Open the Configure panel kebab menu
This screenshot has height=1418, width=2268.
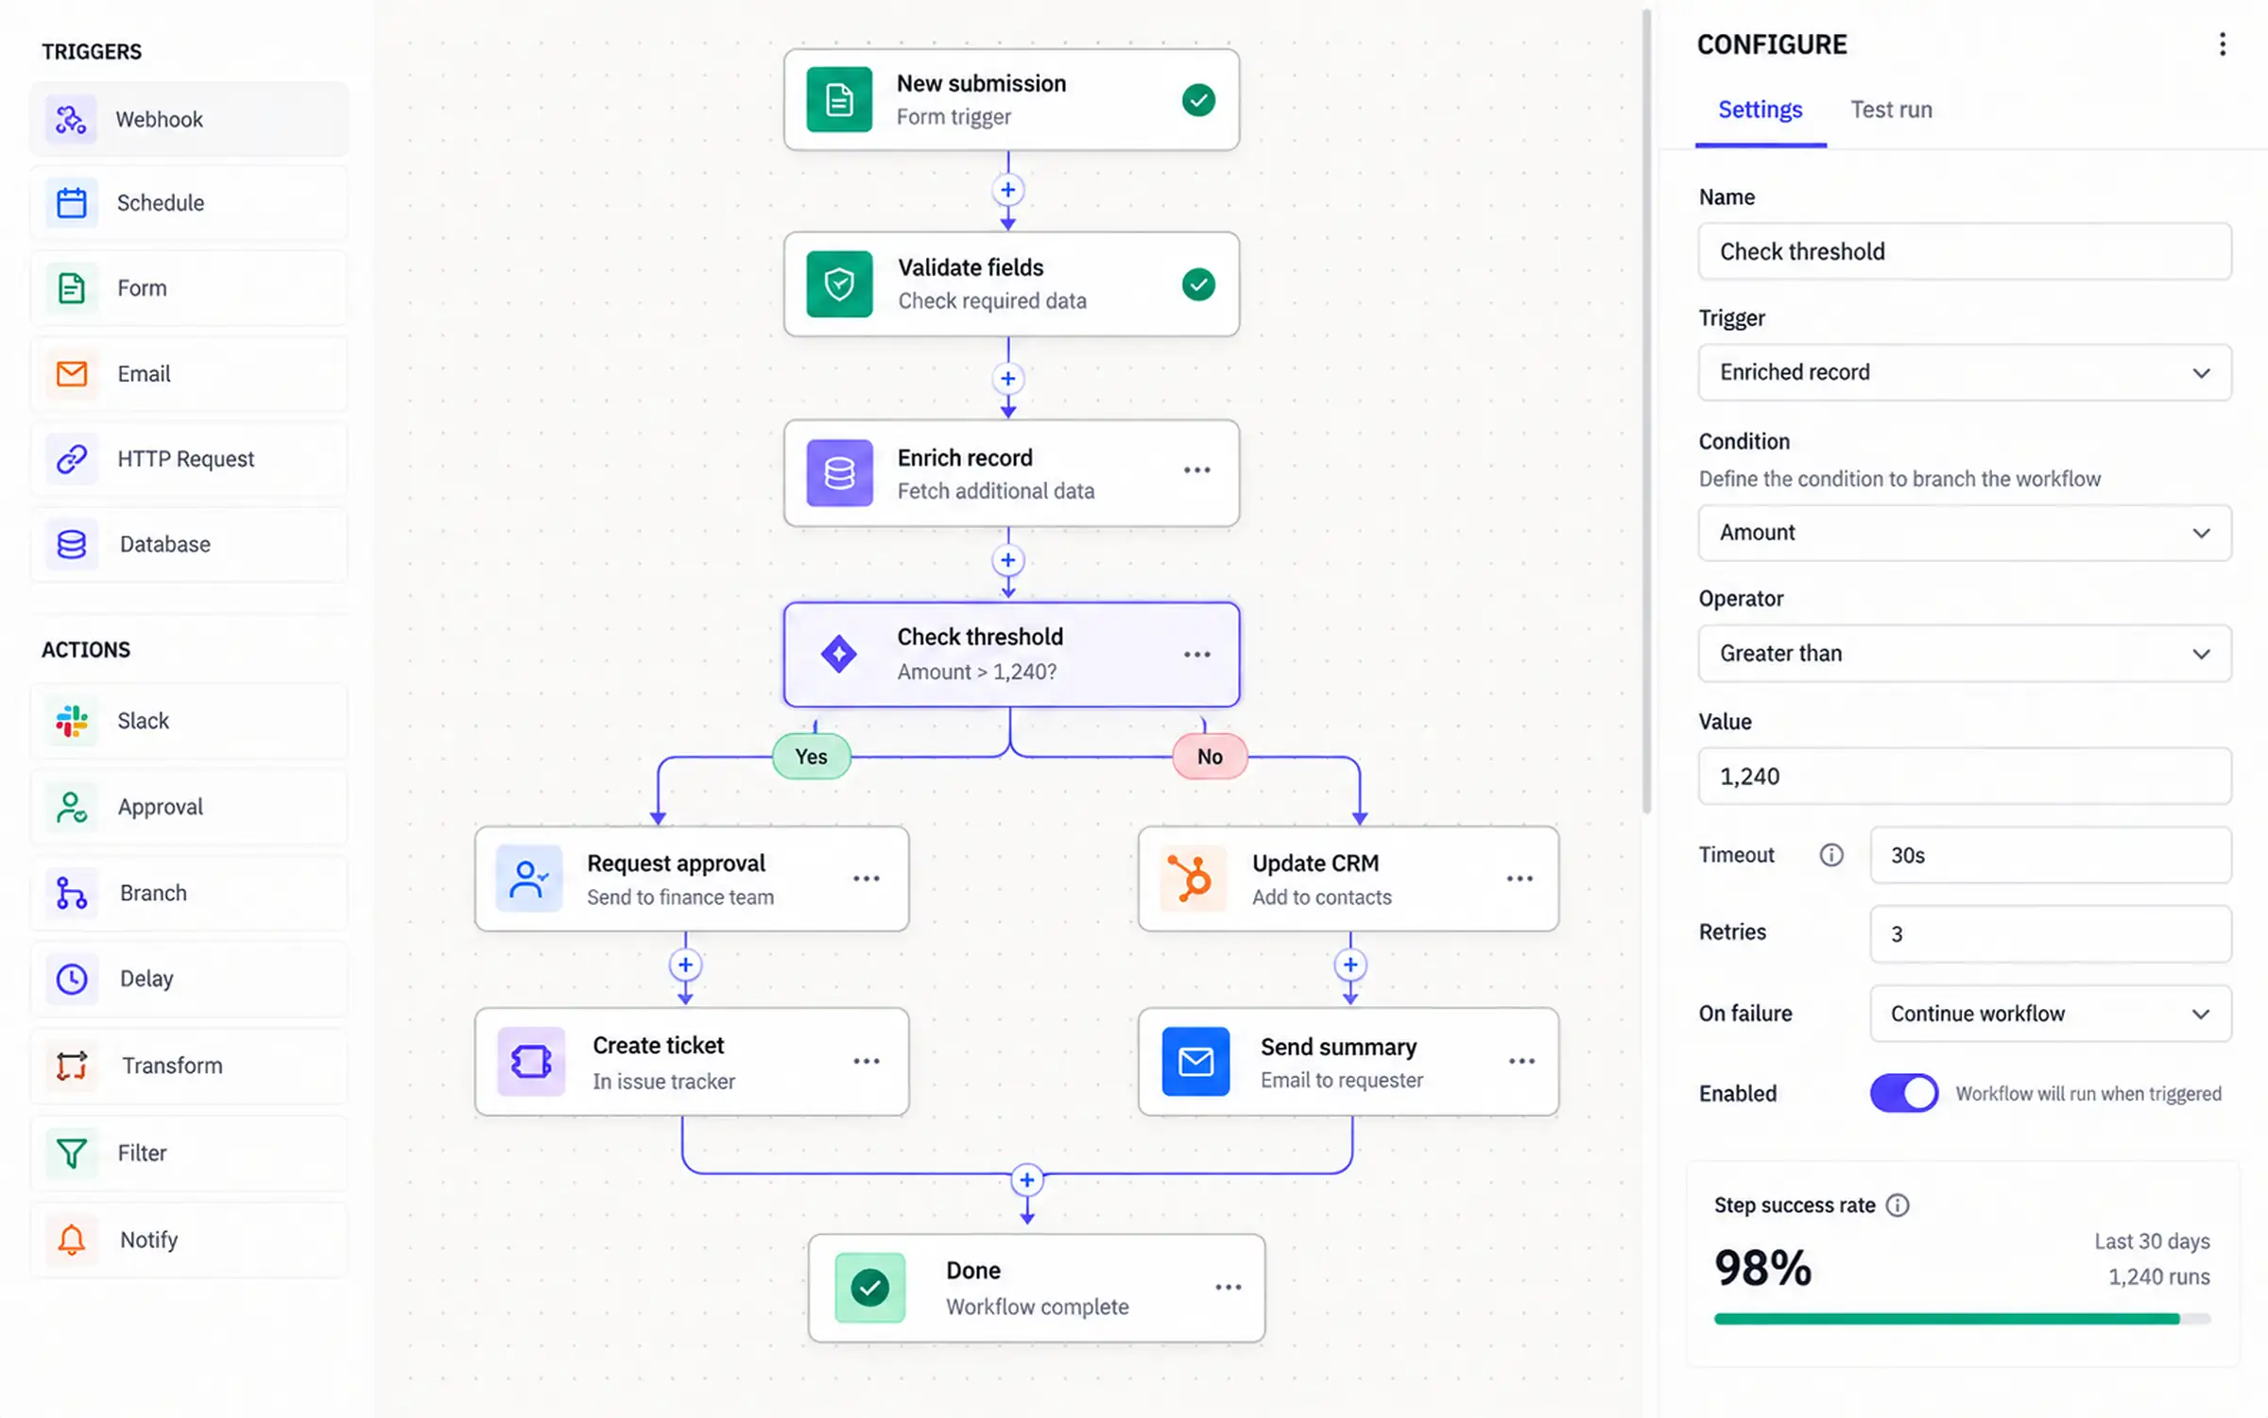pos(2222,44)
